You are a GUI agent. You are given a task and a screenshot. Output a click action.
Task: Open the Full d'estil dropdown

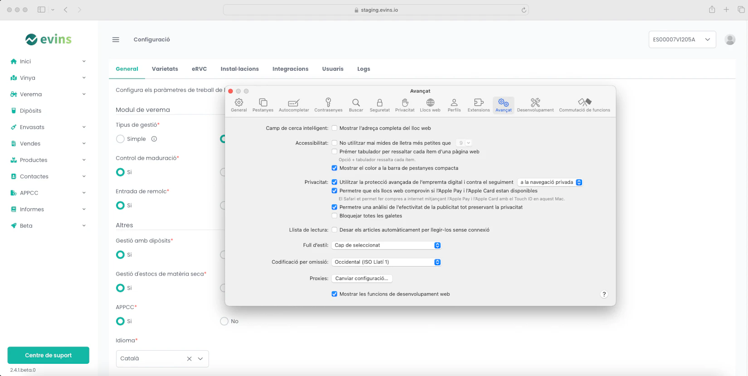pos(386,245)
